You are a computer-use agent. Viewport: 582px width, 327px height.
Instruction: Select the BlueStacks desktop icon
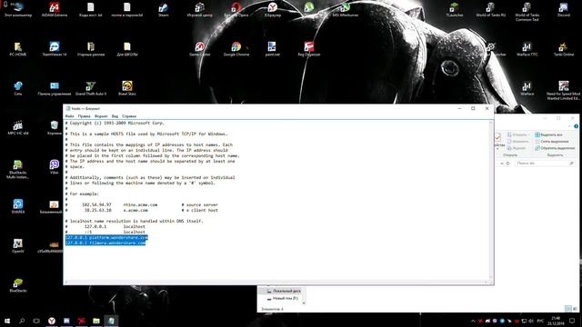coord(18,284)
